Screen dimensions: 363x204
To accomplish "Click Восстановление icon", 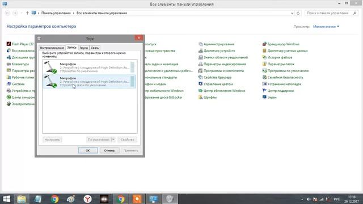I will click(9, 50).
